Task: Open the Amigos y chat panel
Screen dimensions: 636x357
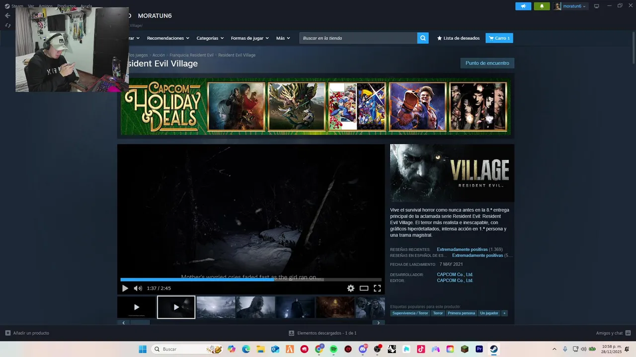Action: click(614, 333)
